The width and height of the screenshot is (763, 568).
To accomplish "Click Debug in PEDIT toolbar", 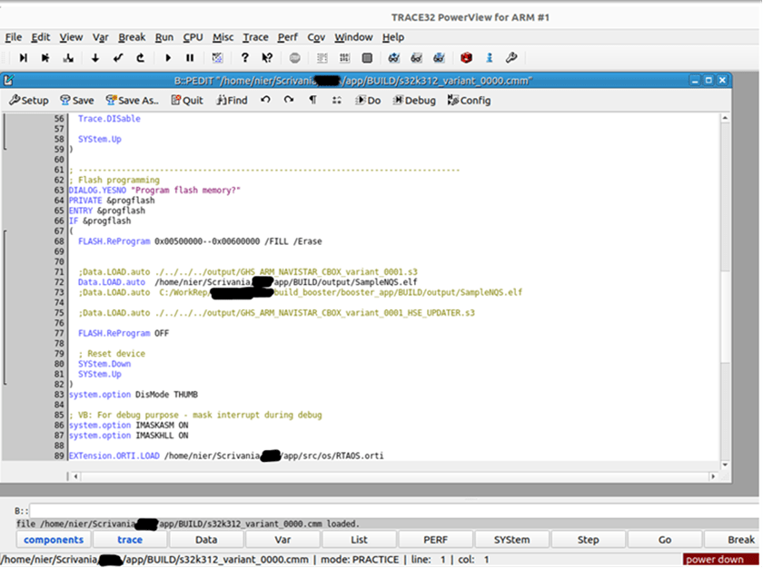I will (x=414, y=101).
